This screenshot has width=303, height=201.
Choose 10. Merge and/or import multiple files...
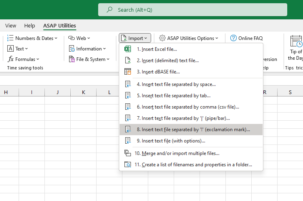pyautogui.click(x=191, y=153)
